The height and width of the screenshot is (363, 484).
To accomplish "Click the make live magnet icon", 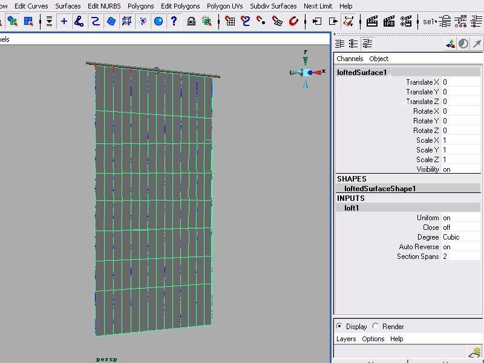I will point(293,21).
